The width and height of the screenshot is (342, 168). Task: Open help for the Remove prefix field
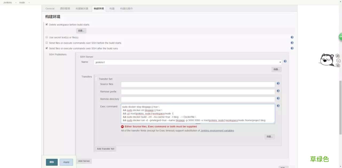pyautogui.click(x=278, y=91)
